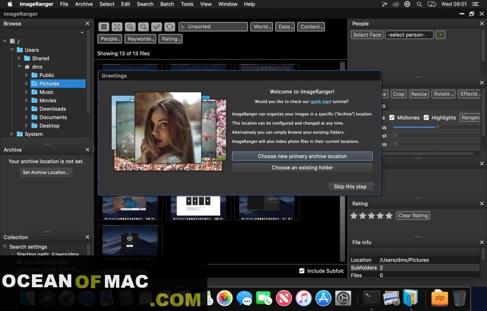This screenshot has height=311, width=487.
Task: Open System Preferences gear in dock
Action: (343, 298)
